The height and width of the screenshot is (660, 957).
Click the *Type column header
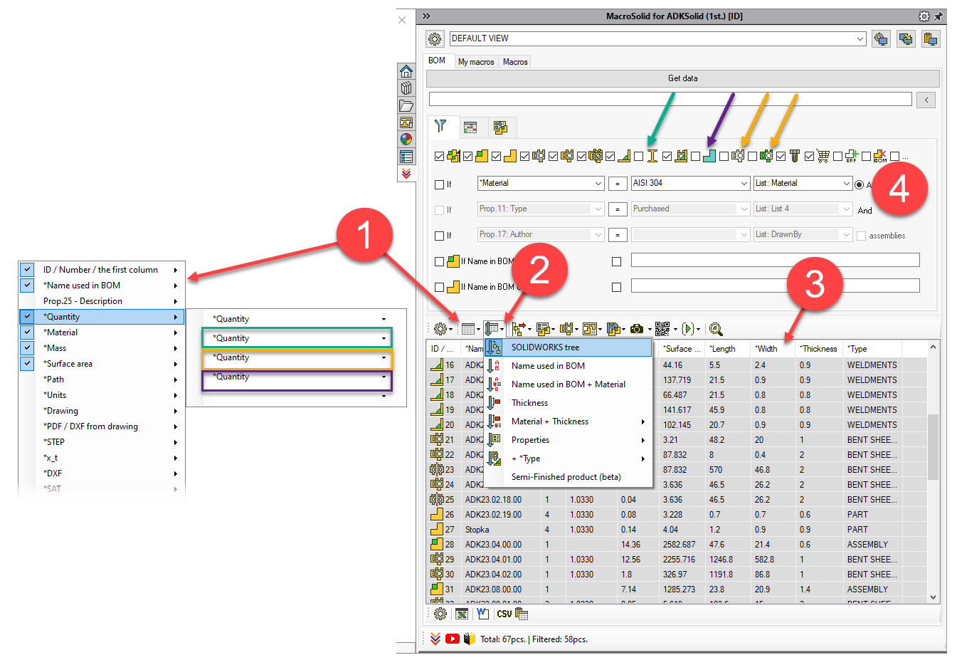(x=872, y=349)
